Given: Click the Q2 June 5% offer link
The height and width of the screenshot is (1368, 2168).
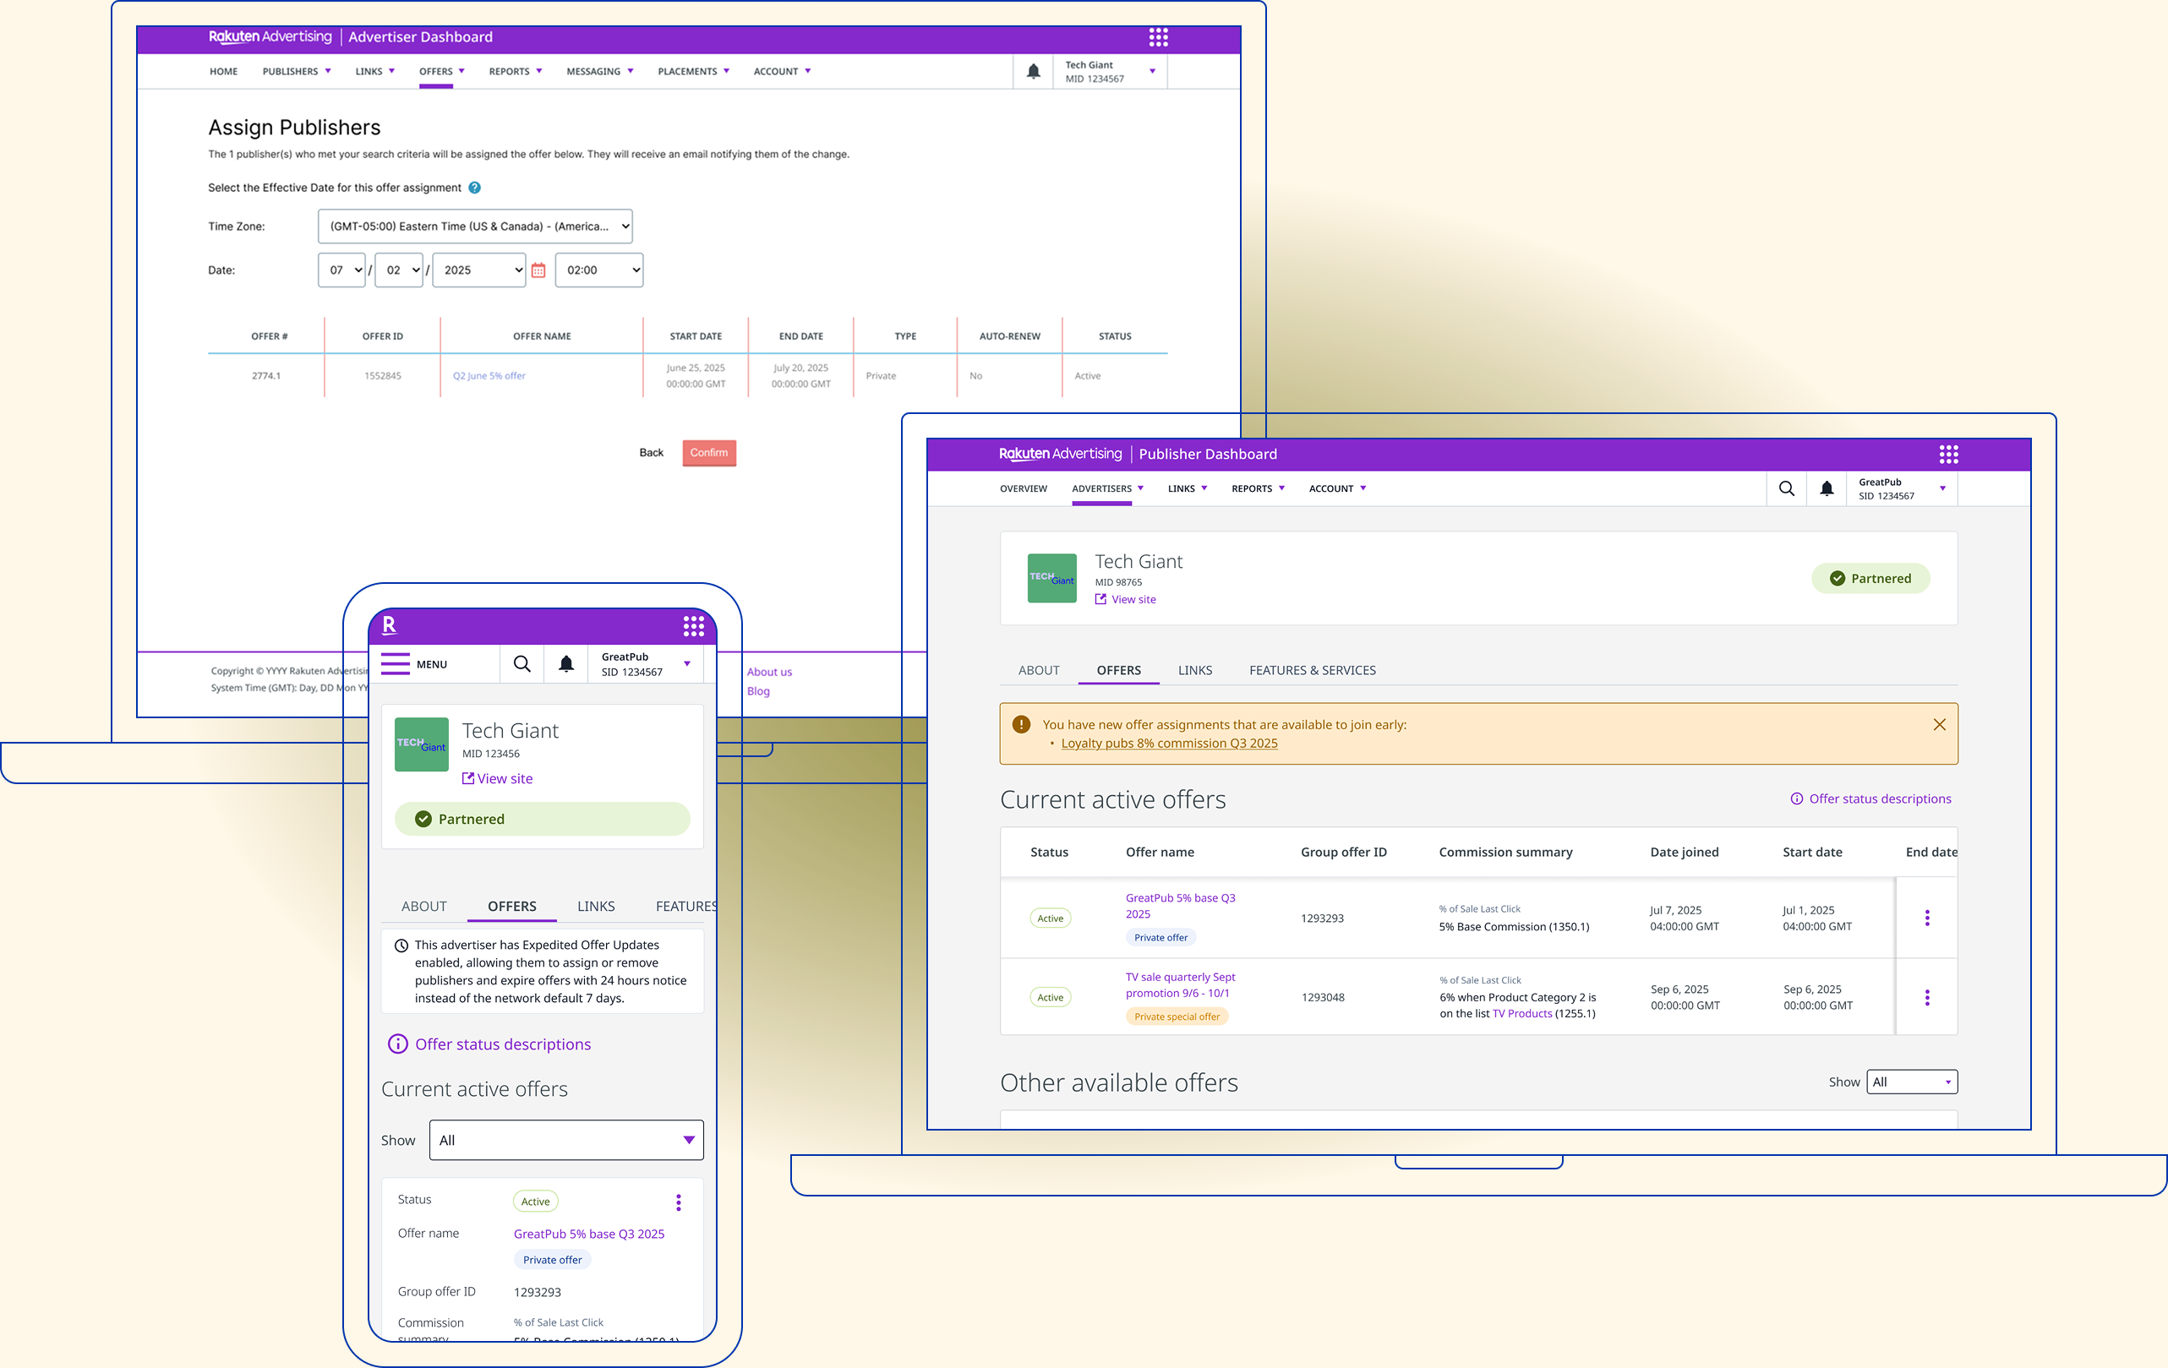Looking at the screenshot, I should tap(489, 376).
